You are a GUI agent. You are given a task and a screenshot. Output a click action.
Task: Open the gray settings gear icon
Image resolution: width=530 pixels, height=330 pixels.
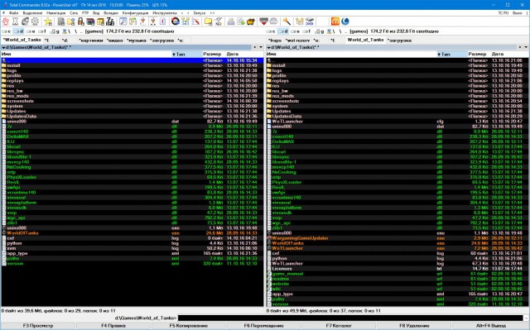coord(35,22)
